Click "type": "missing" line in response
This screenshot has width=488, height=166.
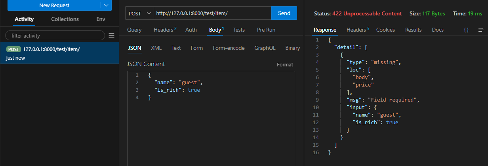[x=374, y=62]
